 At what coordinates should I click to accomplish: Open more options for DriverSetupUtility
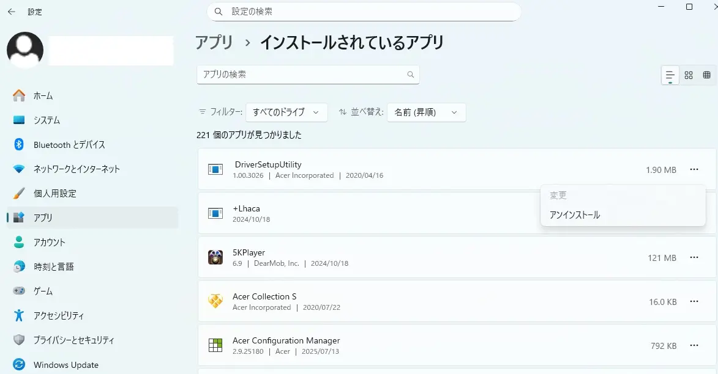(694, 170)
